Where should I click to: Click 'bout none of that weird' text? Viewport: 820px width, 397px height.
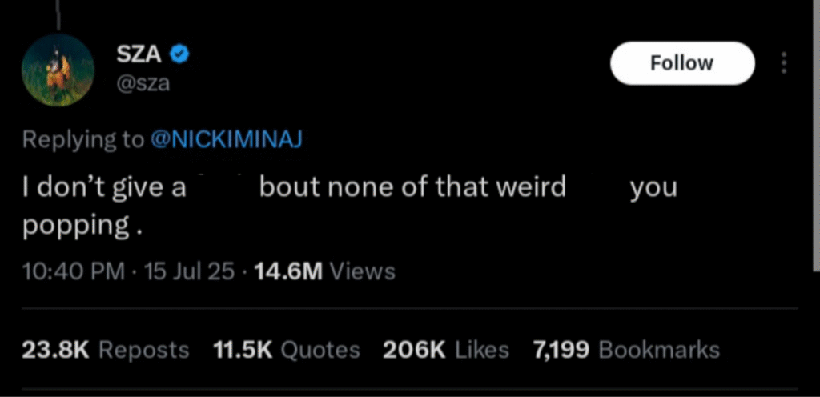pos(413,187)
